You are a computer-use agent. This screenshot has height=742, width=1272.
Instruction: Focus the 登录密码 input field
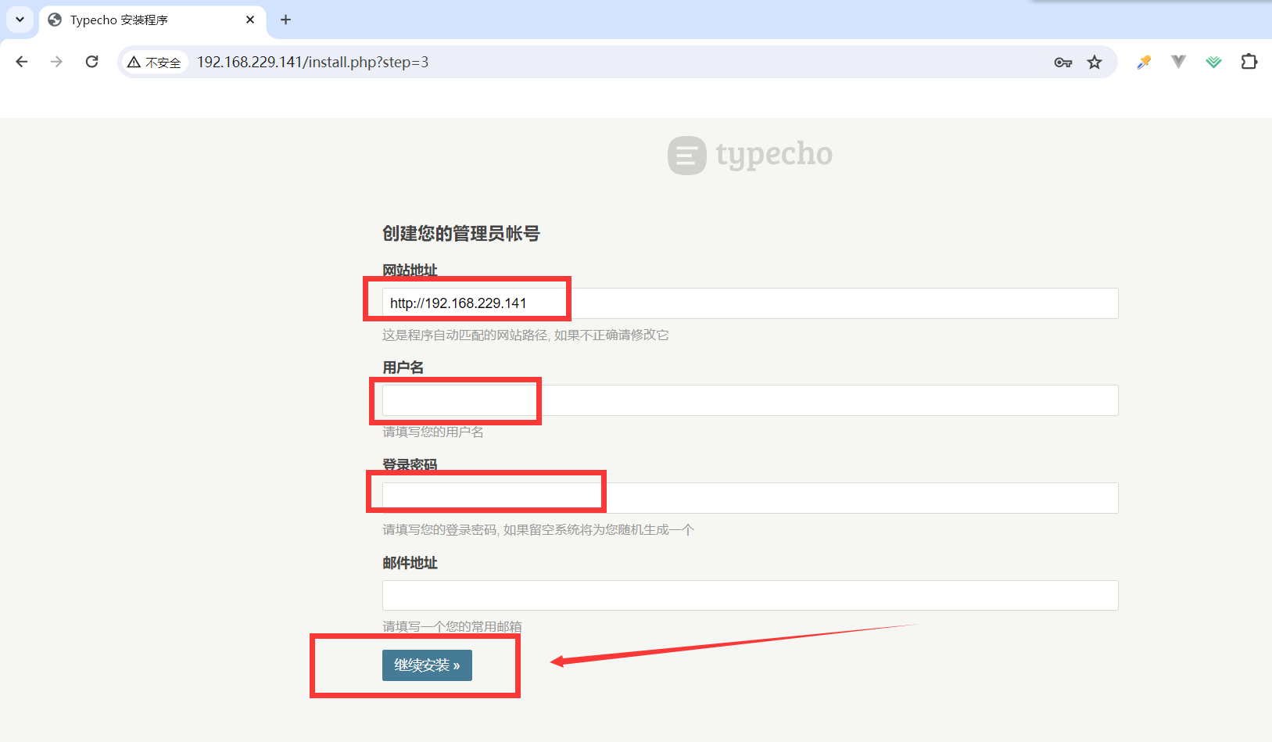click(x=750, y=498)
